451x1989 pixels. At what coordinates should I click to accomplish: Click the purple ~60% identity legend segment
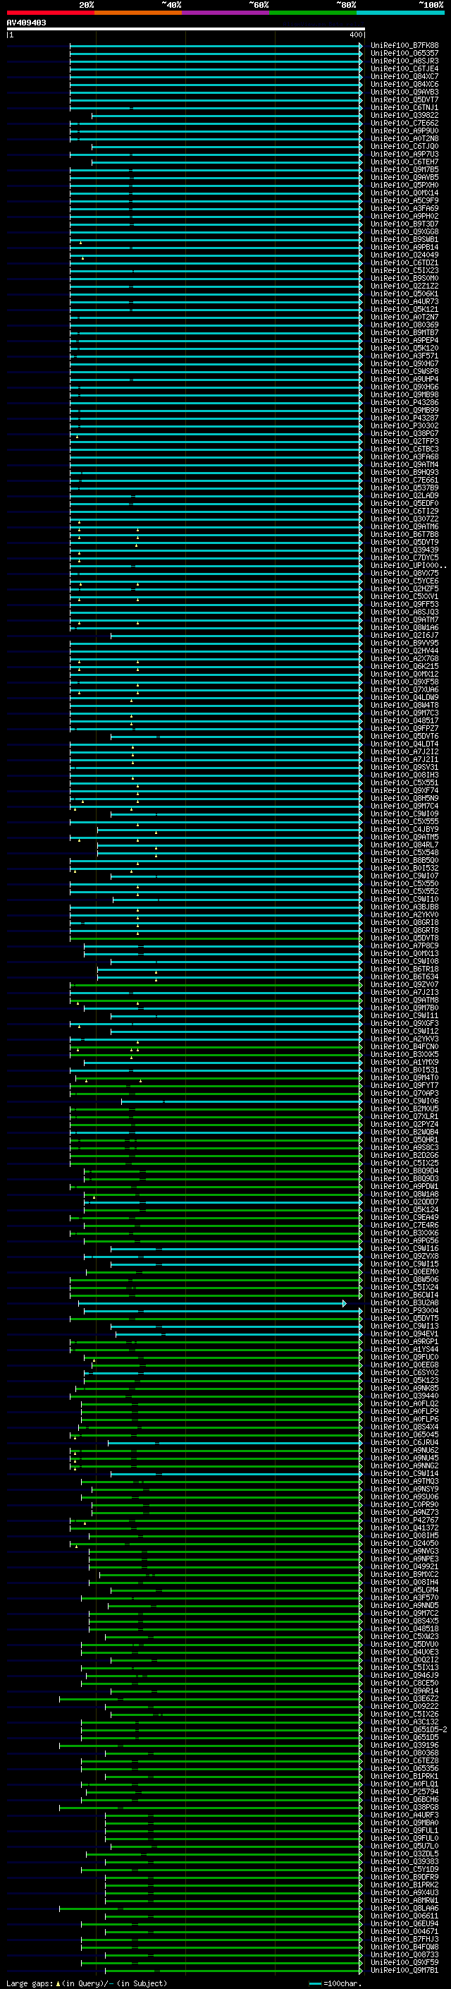click(x=225, y=13)
